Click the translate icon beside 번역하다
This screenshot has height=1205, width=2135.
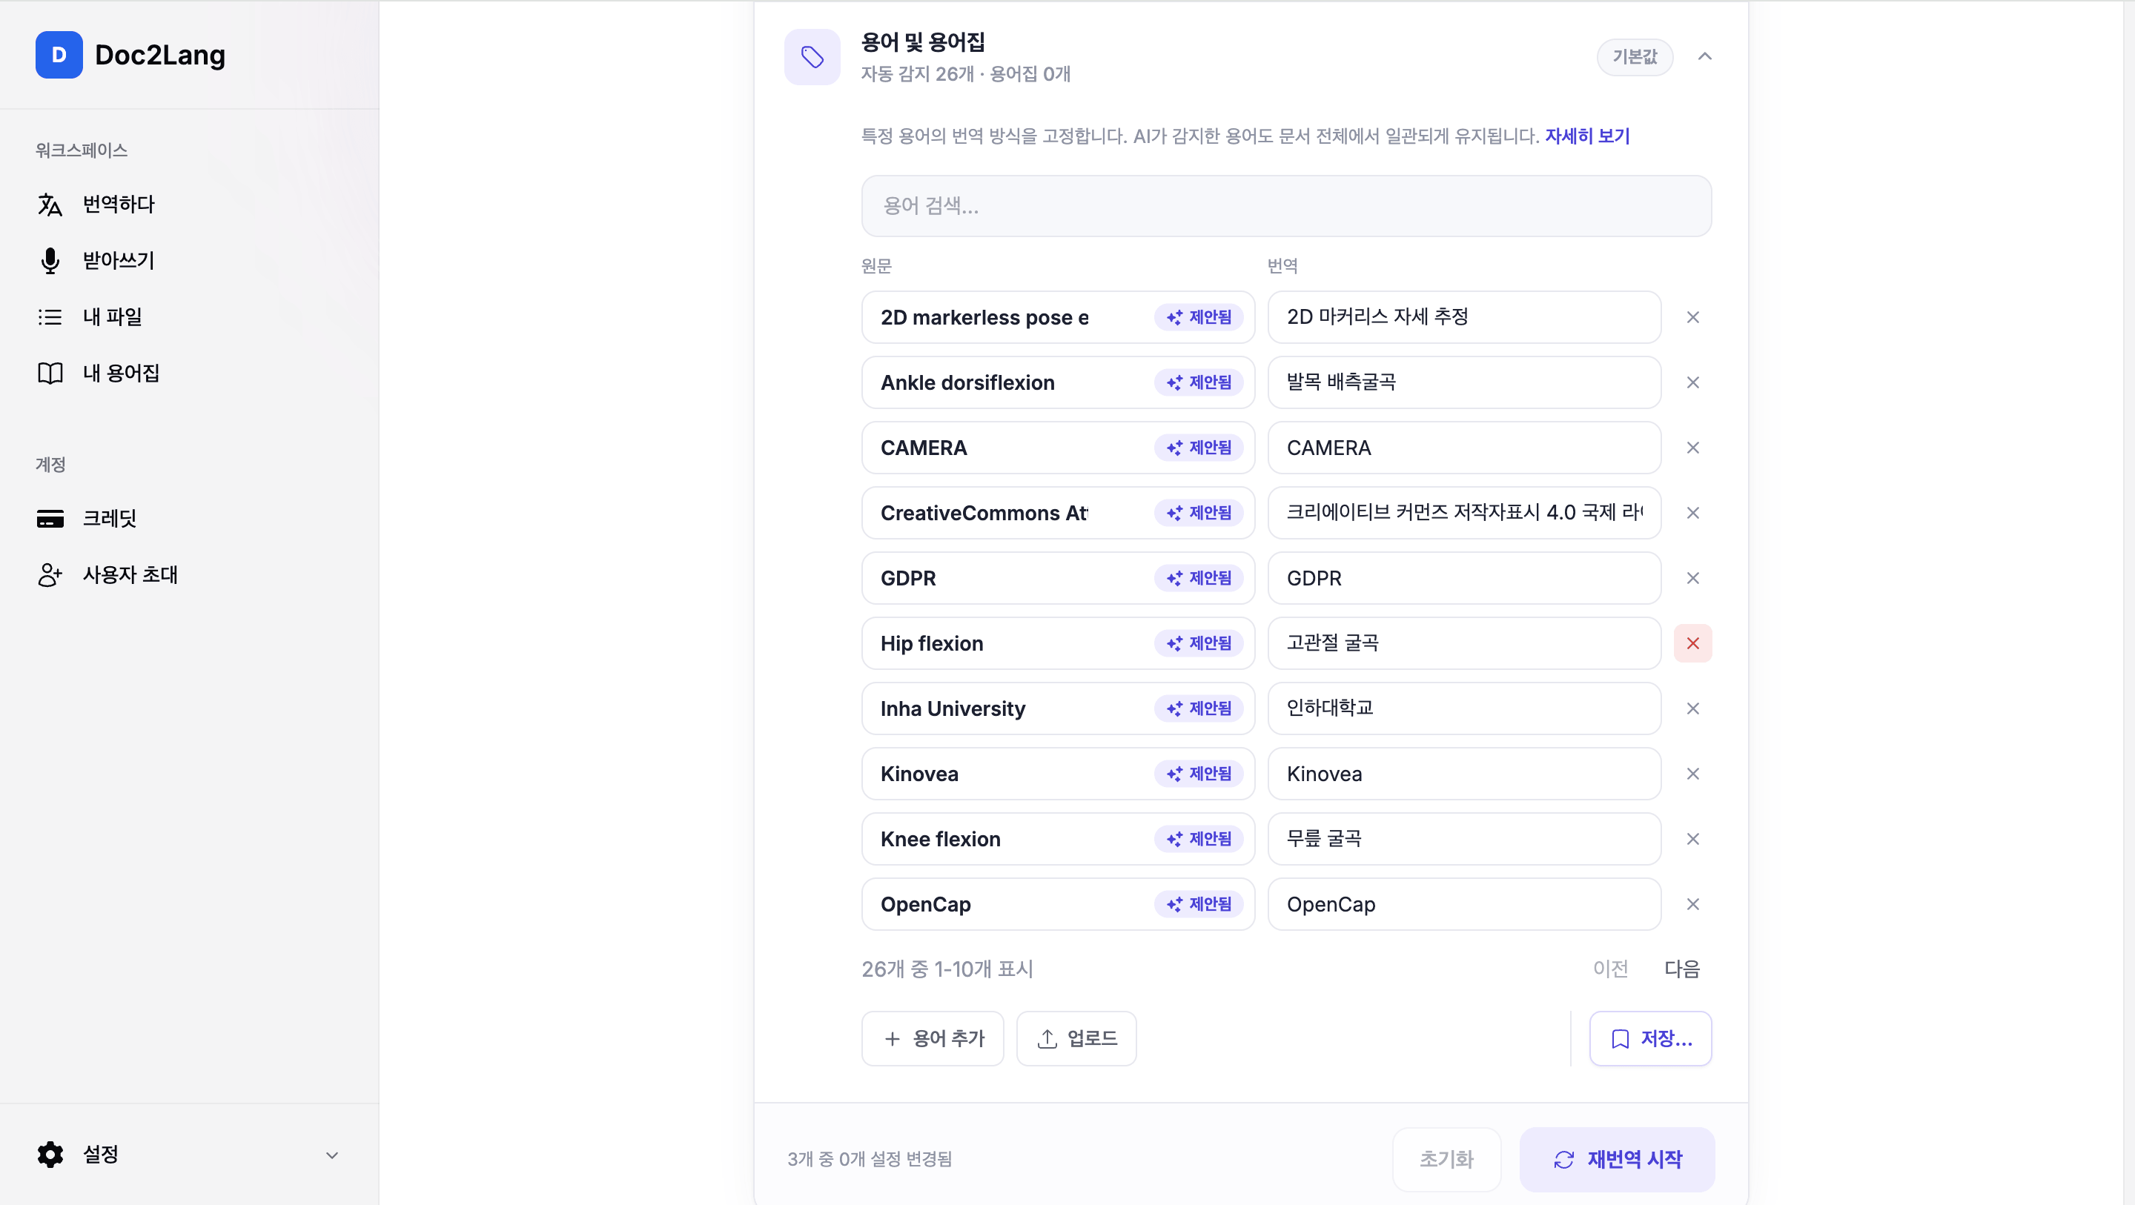tap(50, 204)
